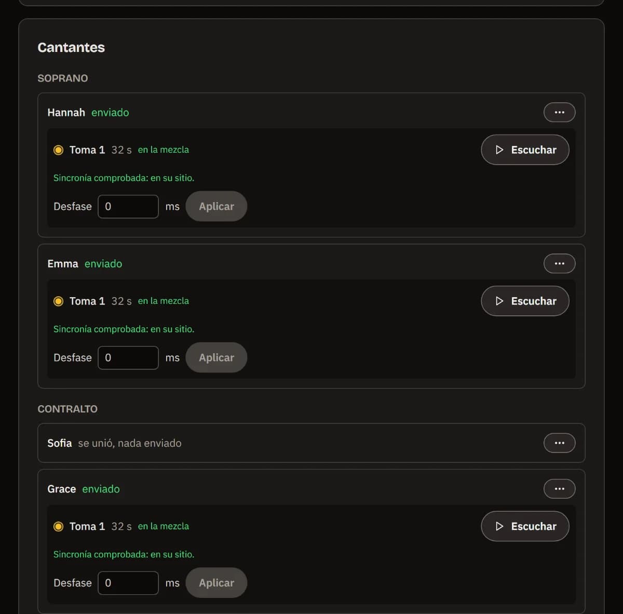The width and height of the screenshot is (623, 614).
Task: Click the SOPRANO section label
Action: 63,78
